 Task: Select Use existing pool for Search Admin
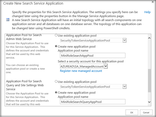coord(56,35)
